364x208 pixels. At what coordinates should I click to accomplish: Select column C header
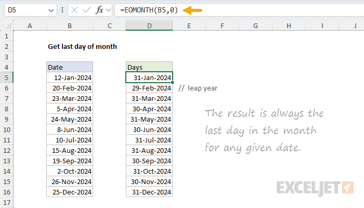pyautogui.click(x=110, y=25)
